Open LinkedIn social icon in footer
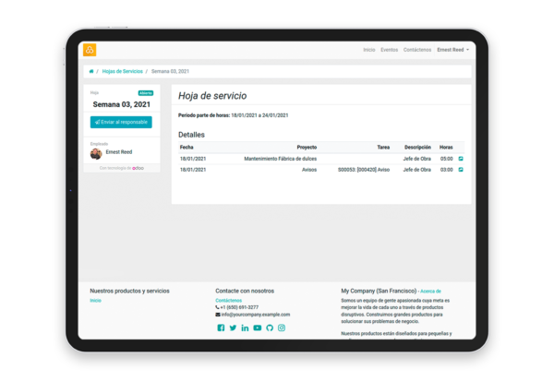This screenshot has width=554, height=381. point(245,327)
